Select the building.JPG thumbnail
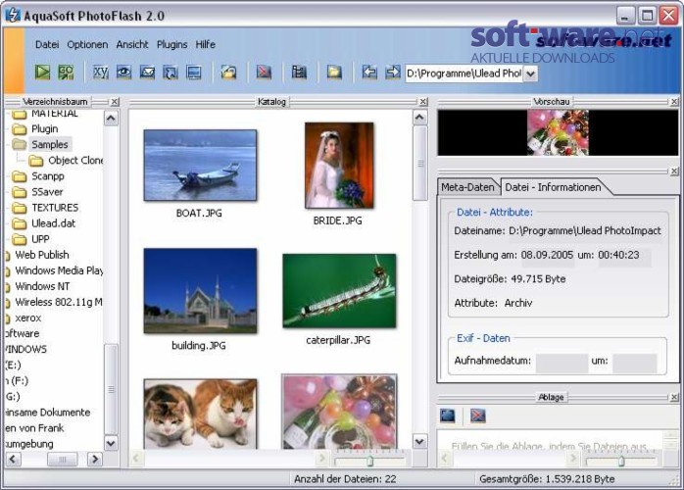 (x=200, y=291)
